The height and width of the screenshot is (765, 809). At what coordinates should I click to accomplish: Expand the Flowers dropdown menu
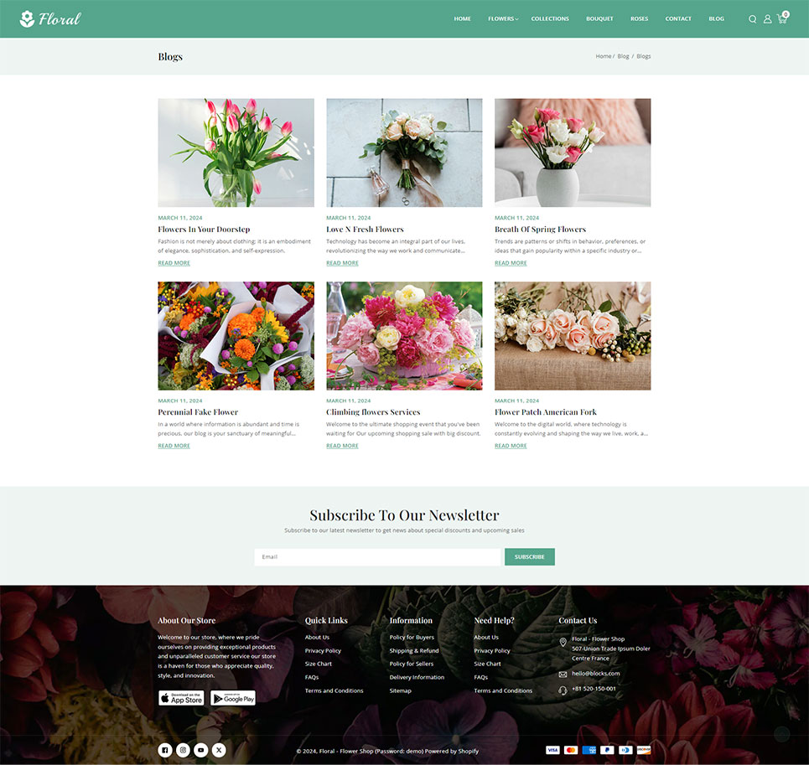(502, 18)
